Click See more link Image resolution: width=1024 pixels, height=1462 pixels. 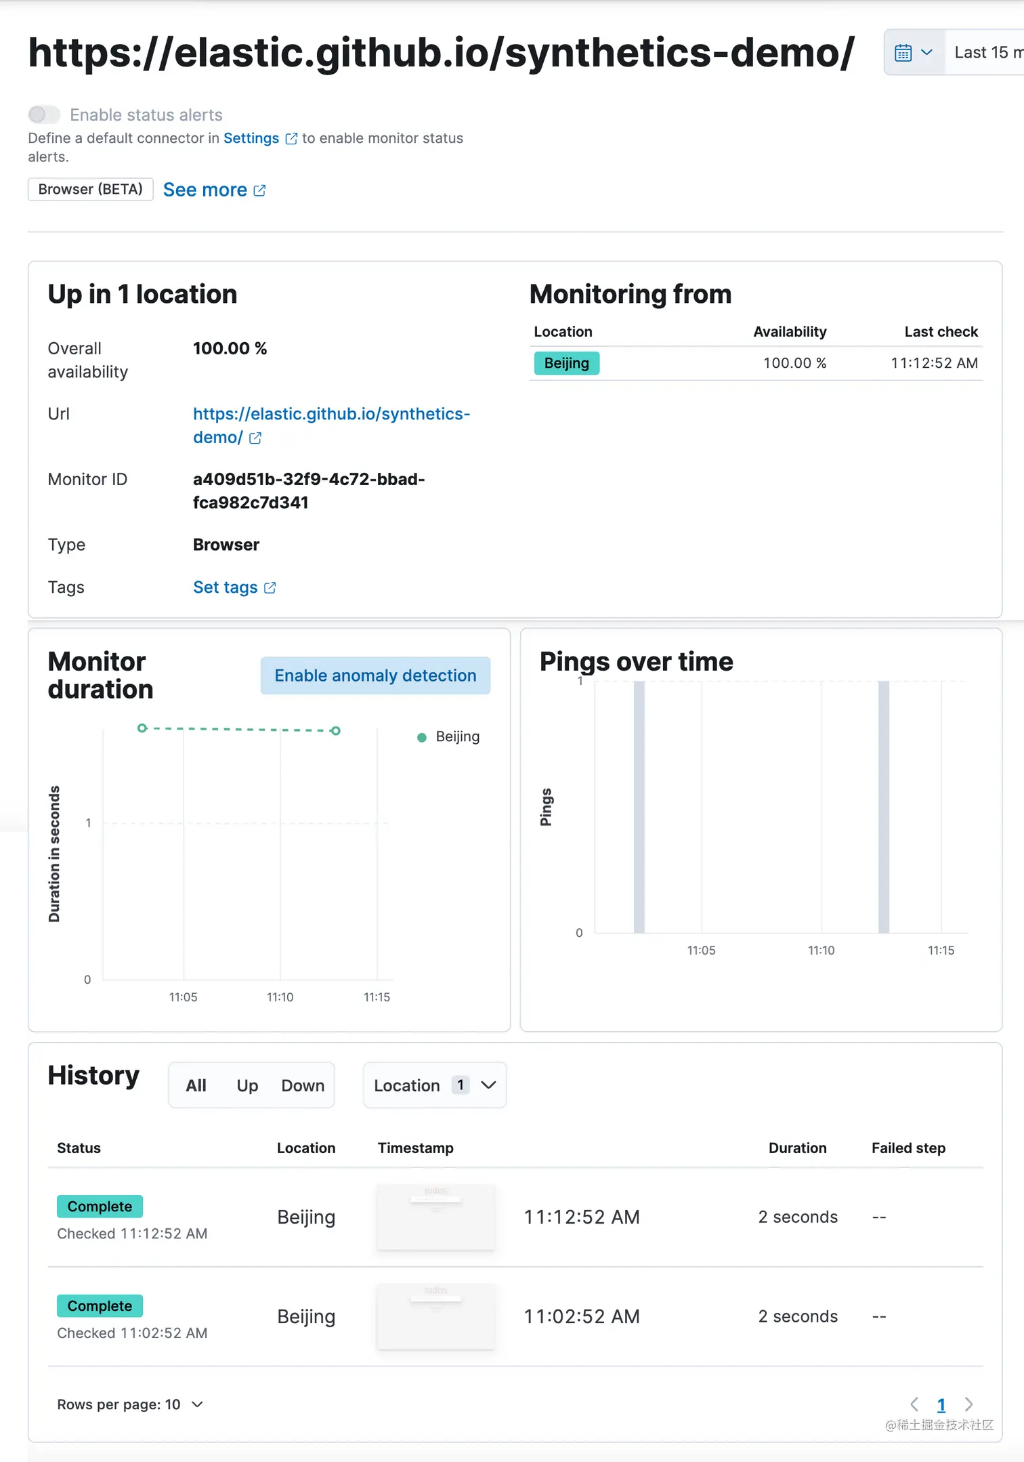coord(205,190)
